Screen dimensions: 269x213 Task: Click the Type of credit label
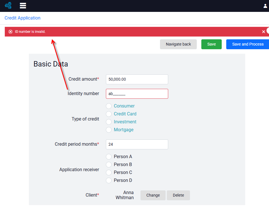pos(85,119)
